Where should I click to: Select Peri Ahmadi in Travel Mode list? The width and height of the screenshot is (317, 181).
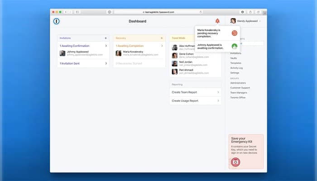(x=195, y=71)
